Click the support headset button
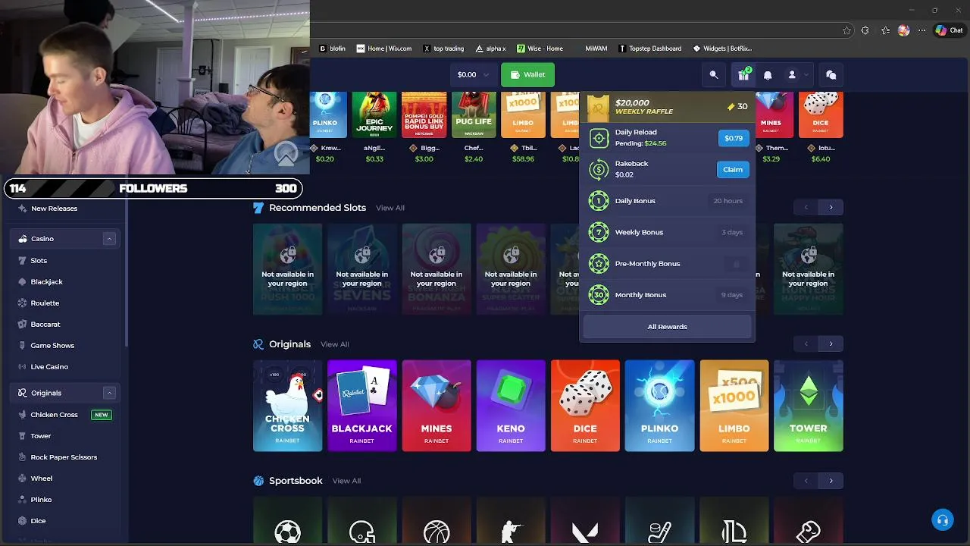970x546 pixels. (x=942, y=520)
